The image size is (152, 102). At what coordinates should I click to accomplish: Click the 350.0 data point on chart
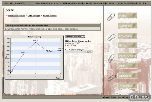[x=23, y=54]
